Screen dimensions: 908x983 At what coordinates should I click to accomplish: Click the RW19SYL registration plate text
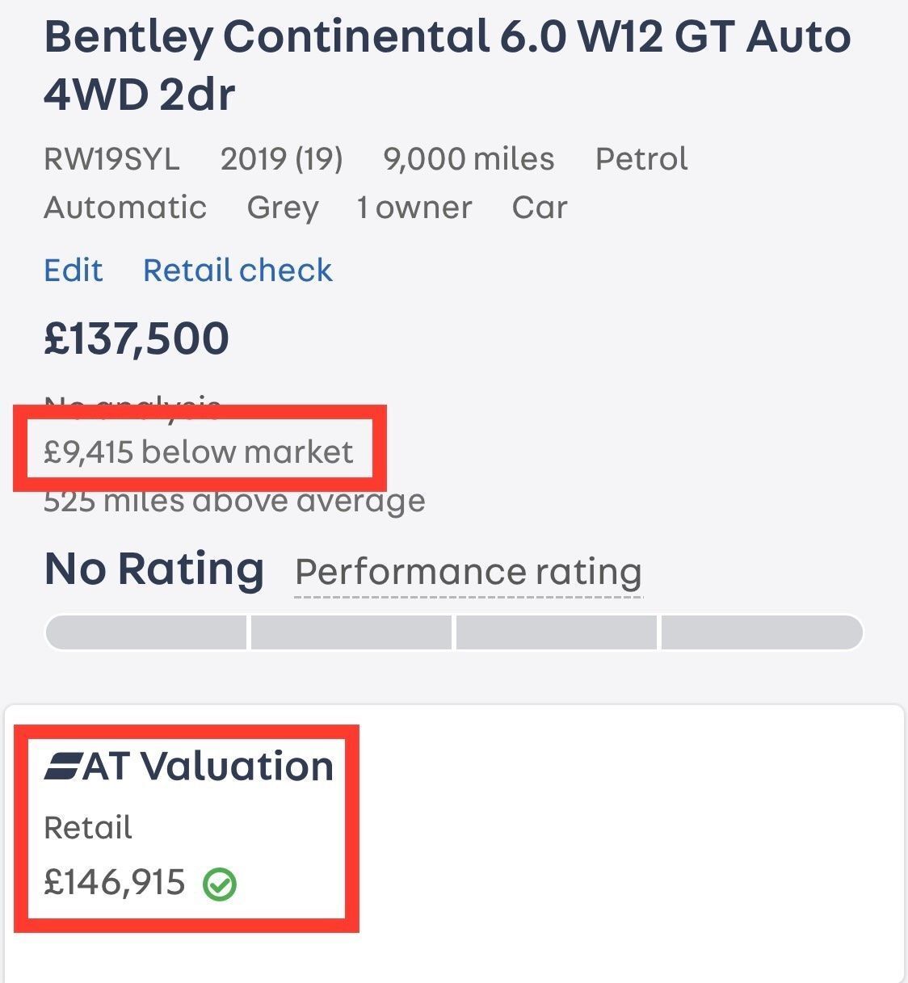tap(111, 159)
